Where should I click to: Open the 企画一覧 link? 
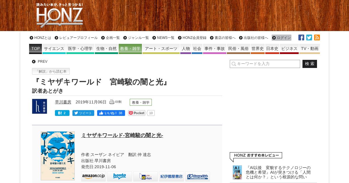pyautogui.click(x=111, y=38)
